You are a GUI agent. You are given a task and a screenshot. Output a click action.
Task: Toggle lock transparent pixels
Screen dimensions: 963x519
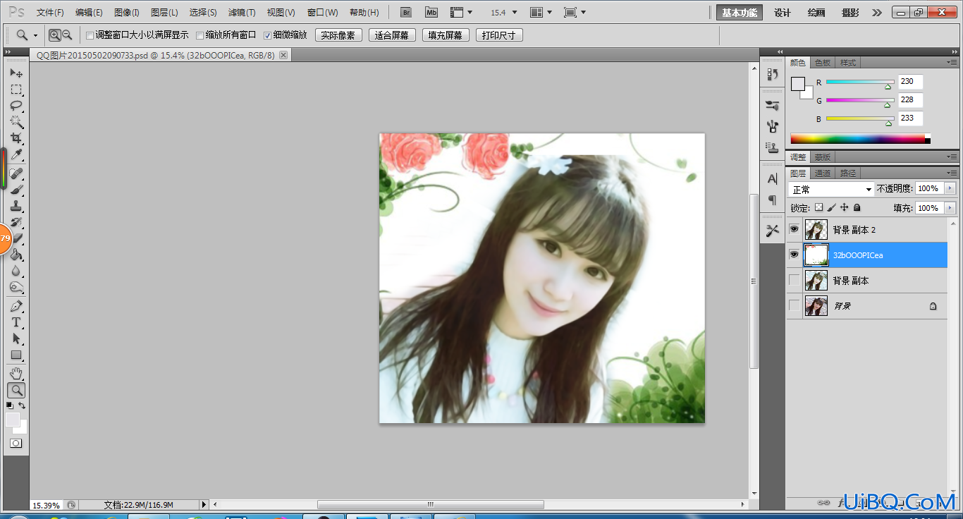tap(818, 207)
